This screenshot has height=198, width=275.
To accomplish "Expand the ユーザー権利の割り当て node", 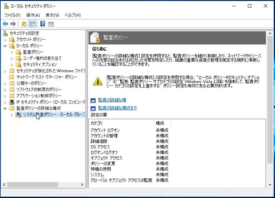I will coord(12,59).
